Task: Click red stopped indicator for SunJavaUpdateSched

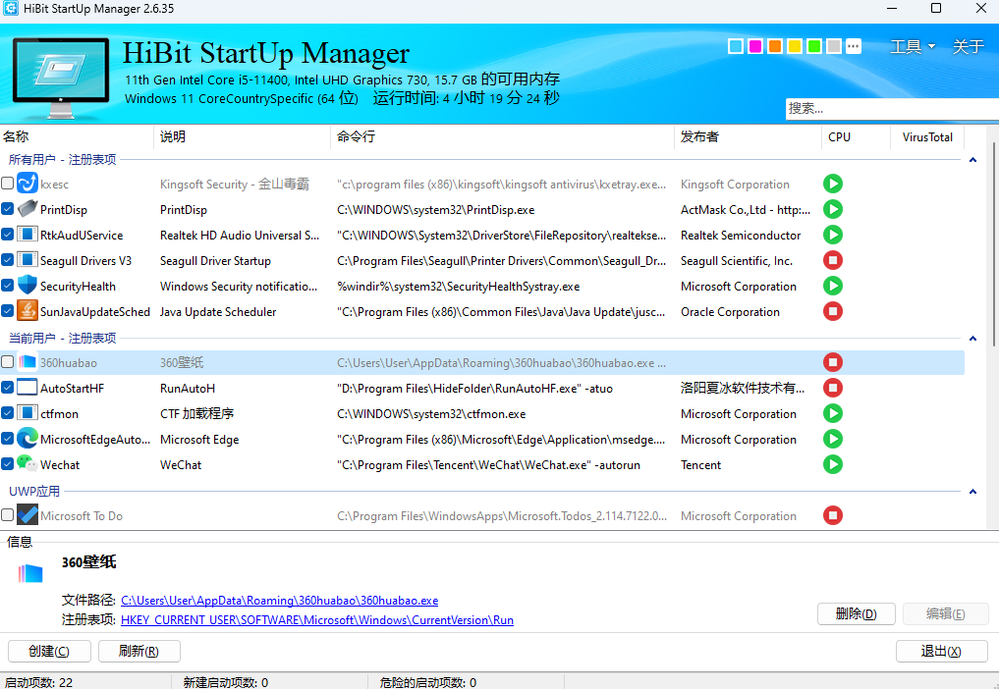Action: (833, 311)
